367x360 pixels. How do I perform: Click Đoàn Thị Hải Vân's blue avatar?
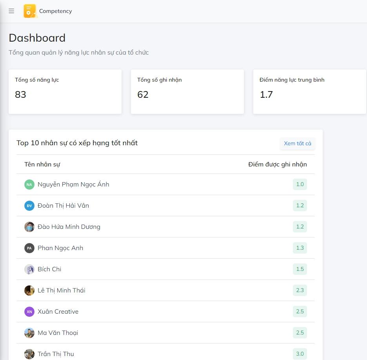click(x=29, y=206)
